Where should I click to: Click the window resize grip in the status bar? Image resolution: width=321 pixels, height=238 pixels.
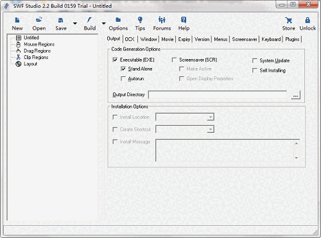pos(315,232)
